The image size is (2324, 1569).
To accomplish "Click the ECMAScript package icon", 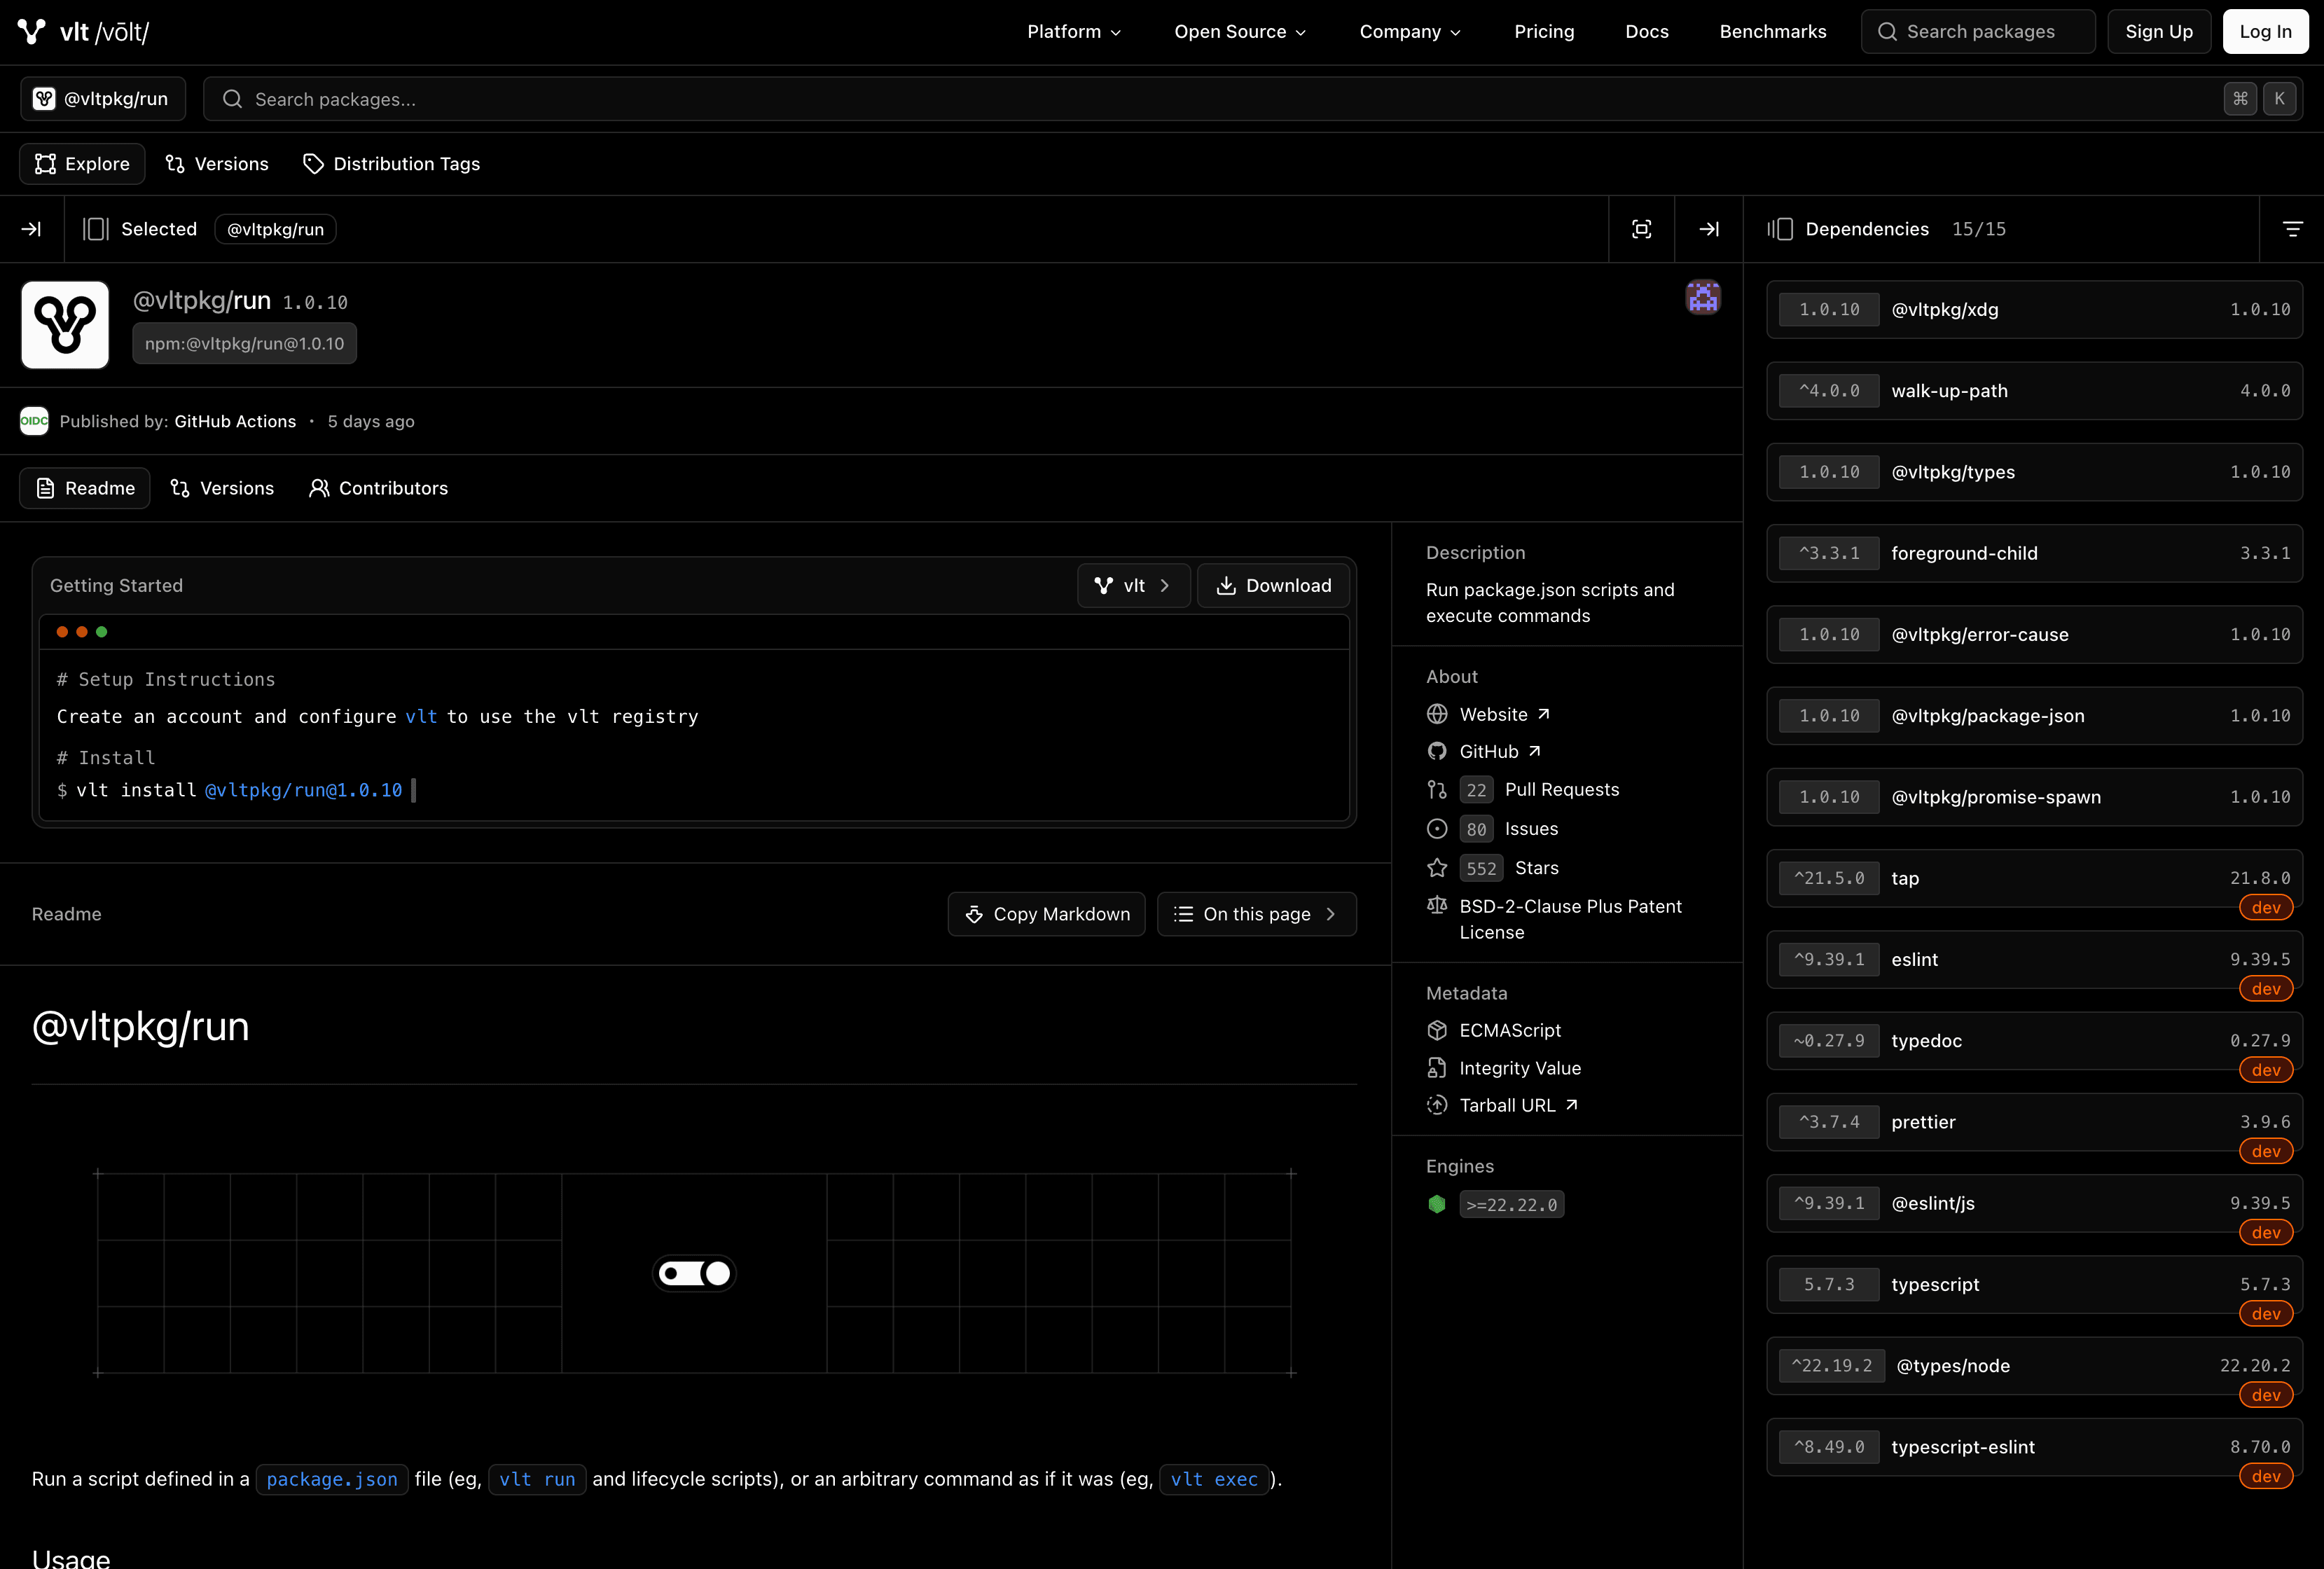I will (1437, 1030).
